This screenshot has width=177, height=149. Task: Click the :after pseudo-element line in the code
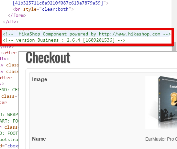(9, 53)
